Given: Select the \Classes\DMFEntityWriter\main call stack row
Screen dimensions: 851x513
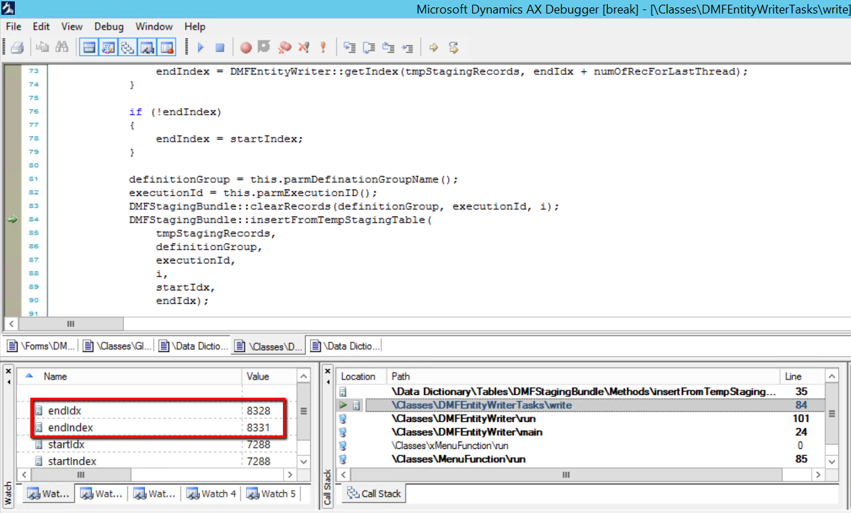Looking at the screenshot, I should click(x=581, y=432).
